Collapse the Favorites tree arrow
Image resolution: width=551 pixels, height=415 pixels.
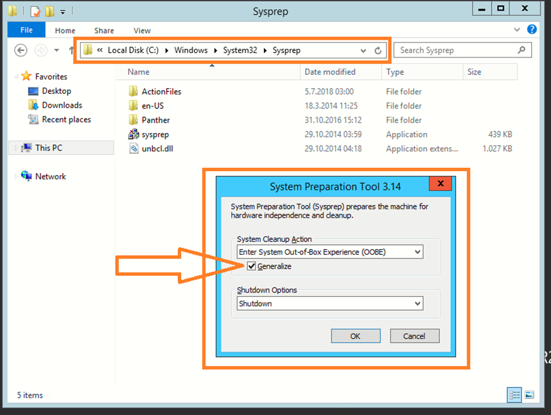(16, 76)
